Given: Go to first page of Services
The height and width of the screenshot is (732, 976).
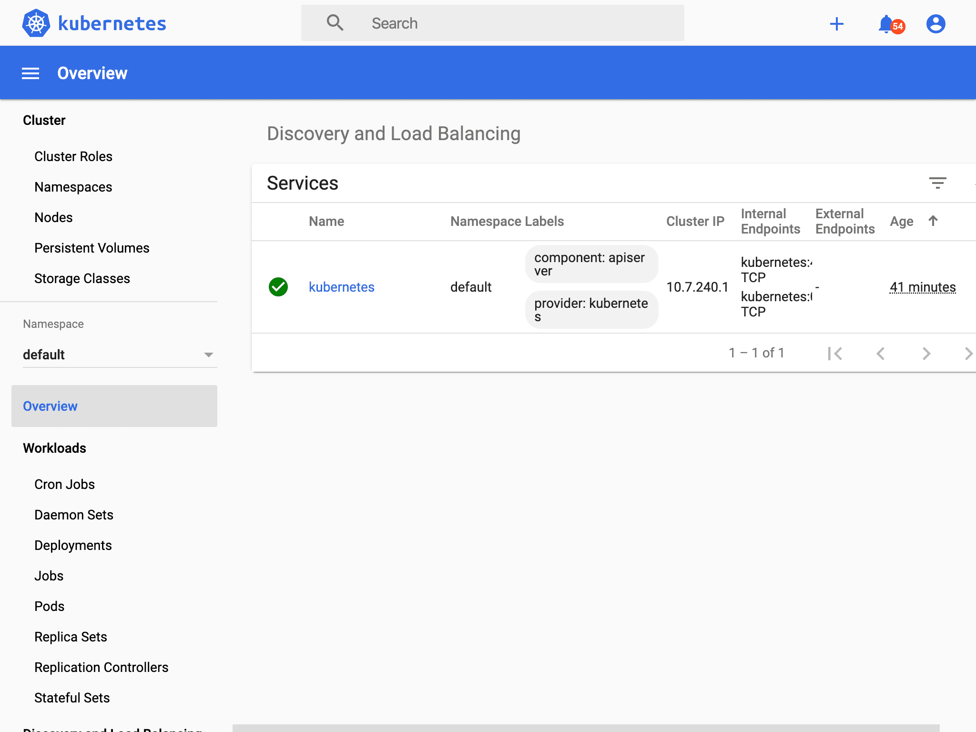Looking at the screenshot, I should (835, 353).
